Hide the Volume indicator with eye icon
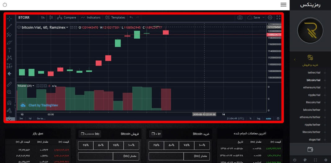This screenshot has width=331, height=163. point(38,86)
